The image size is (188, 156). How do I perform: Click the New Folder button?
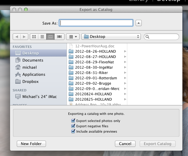31,144
